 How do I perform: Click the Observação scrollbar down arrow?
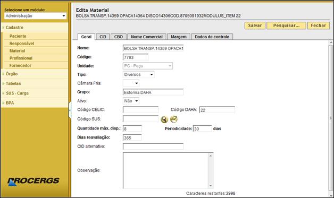211,186
